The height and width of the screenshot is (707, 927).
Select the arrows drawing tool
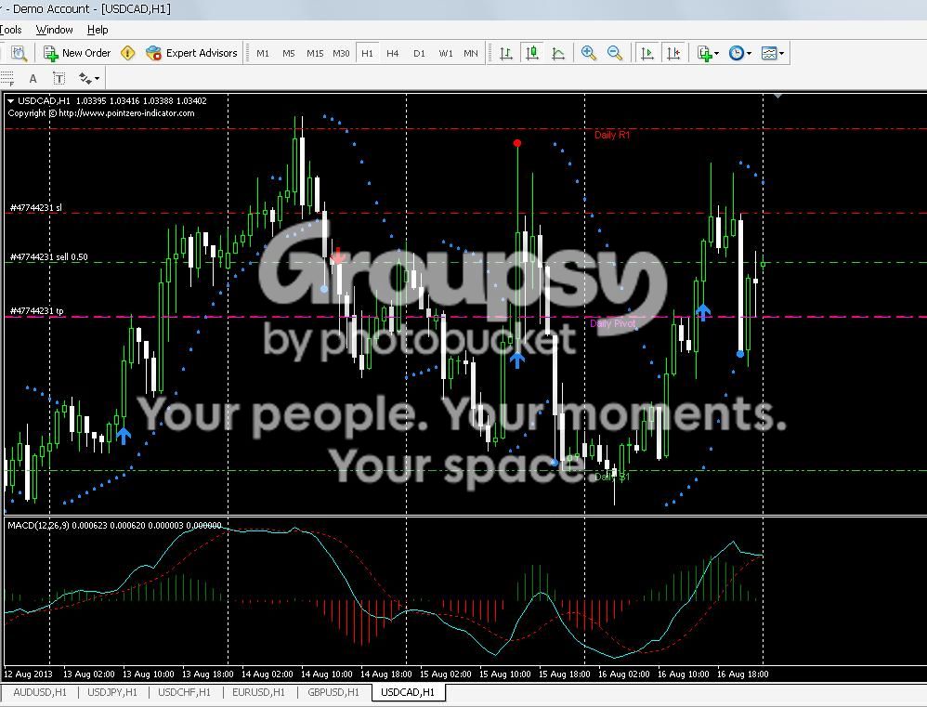(85, 79)
